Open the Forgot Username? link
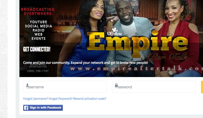The height and width of the screenshot is (118, 203). click(36, 99)
